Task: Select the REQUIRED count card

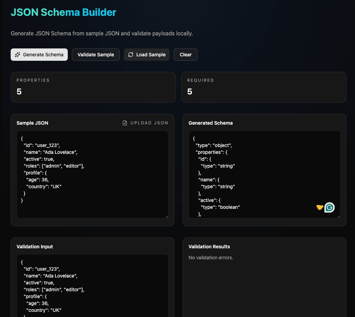Action: click(x=264, y=87)
